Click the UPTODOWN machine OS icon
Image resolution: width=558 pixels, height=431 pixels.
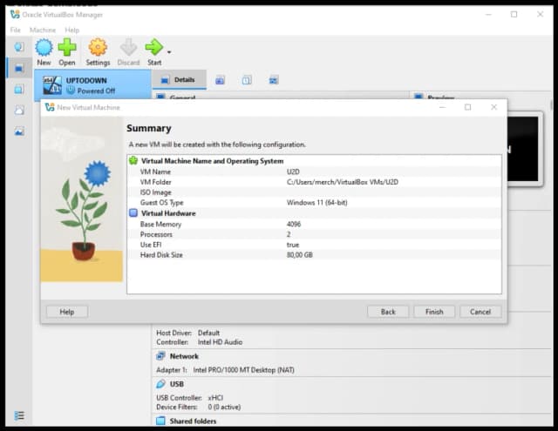[x=52, y=85]
